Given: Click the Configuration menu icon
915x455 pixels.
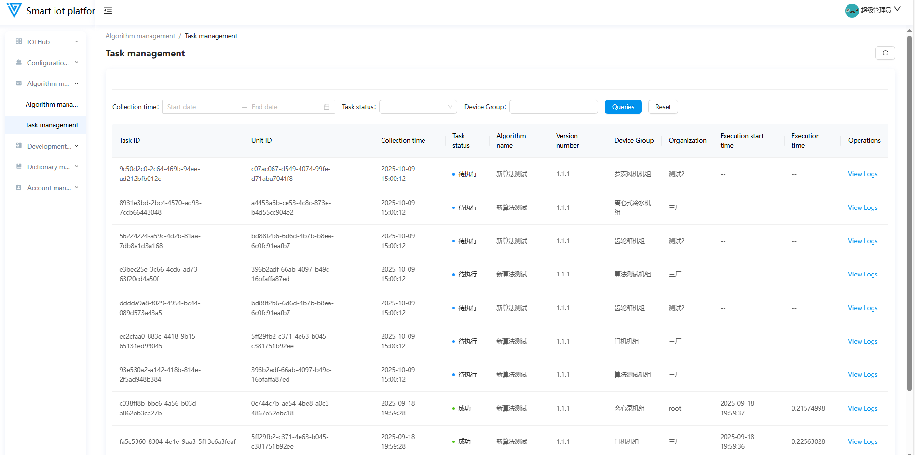Looking at the screenshot, I should [x=19, y=62].
